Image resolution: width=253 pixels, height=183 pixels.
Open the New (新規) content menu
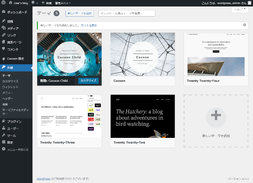point(47,3)
